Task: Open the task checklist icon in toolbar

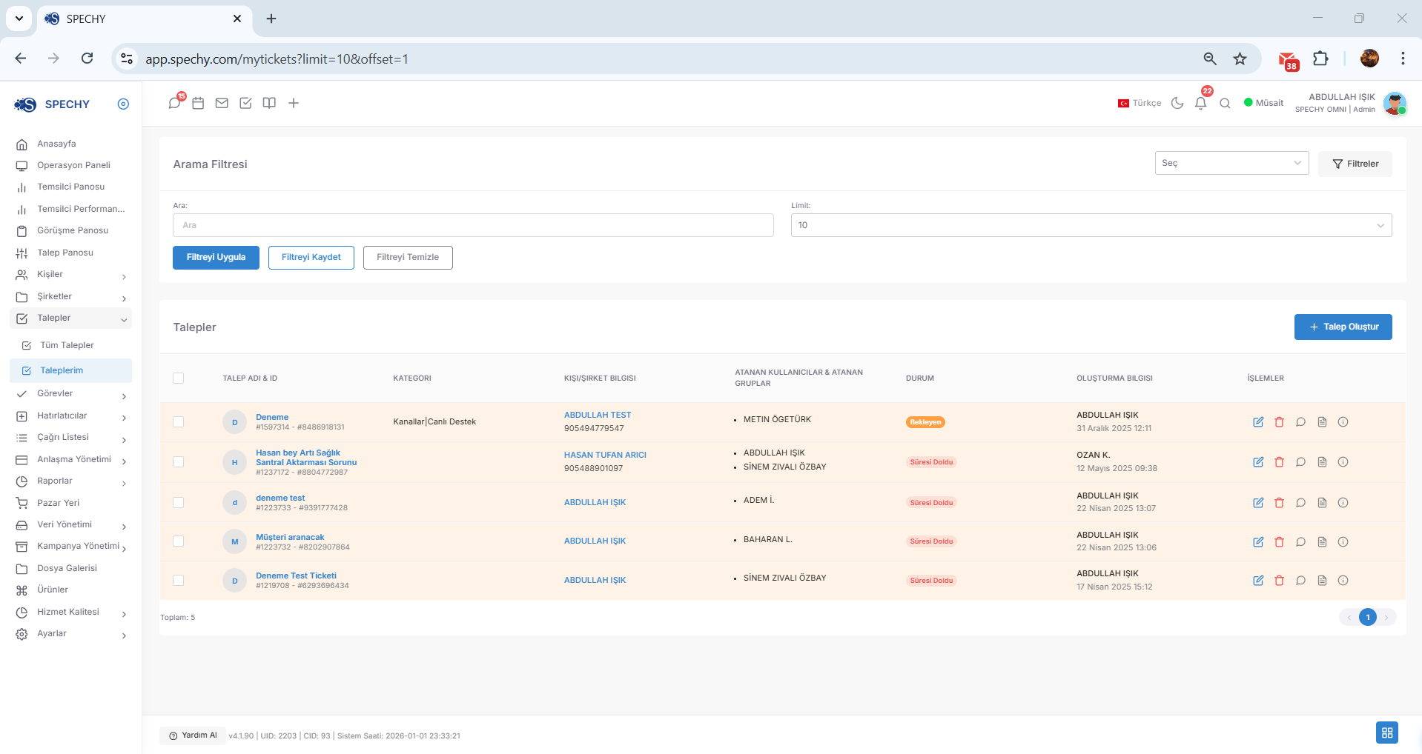Action: (x=245, y=103)
